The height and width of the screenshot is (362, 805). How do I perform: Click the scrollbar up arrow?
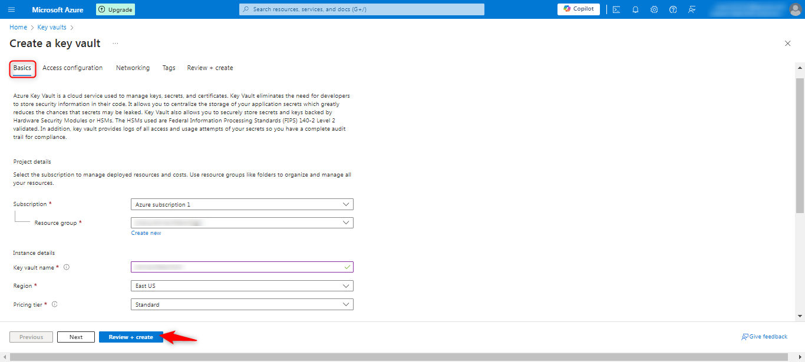point(800,68)
